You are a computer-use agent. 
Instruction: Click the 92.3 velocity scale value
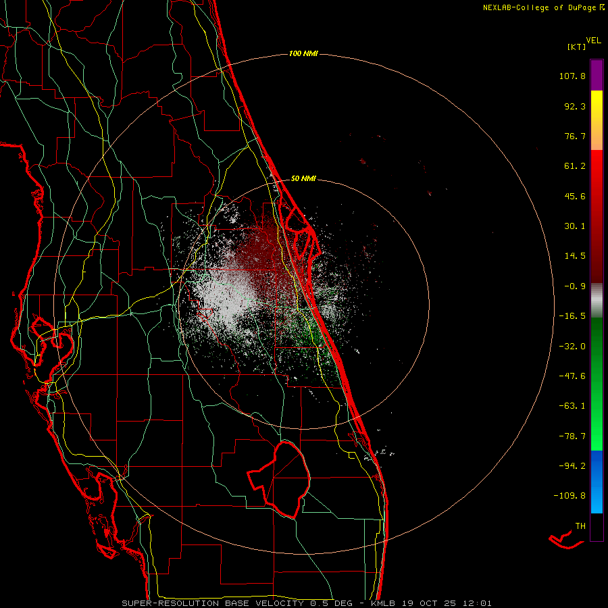(575, 106)
